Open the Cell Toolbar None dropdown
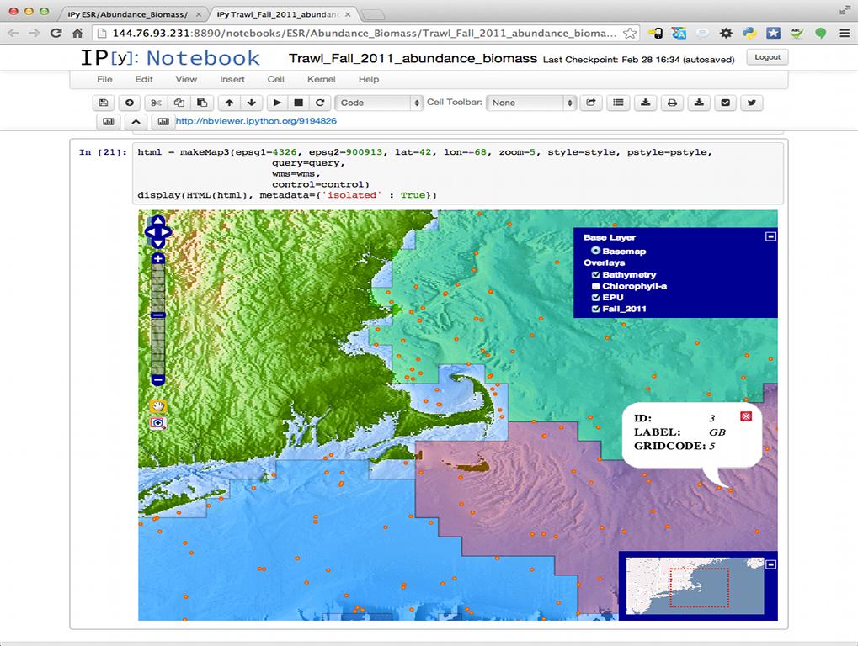 pos(530,103)
